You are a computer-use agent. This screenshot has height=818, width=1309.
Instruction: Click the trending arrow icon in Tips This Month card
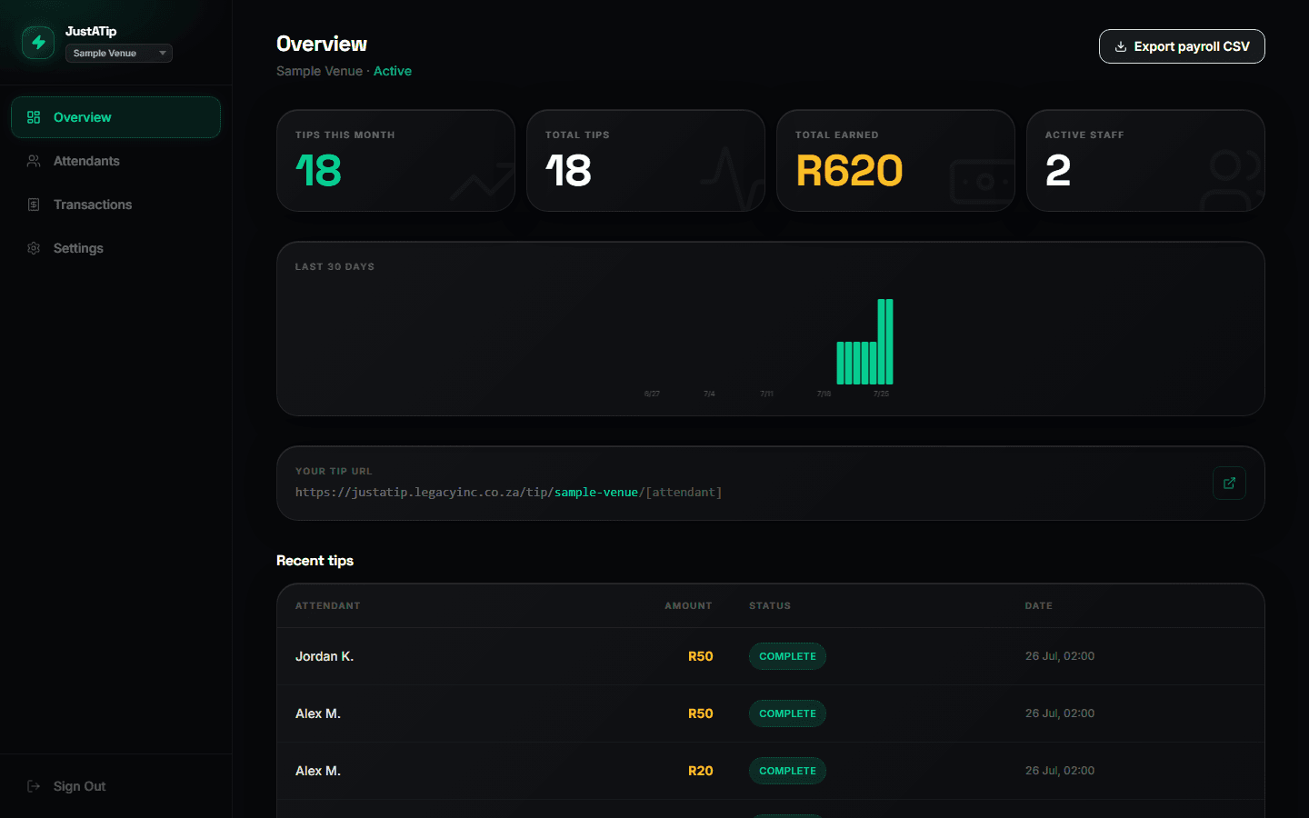coord(483,181)
